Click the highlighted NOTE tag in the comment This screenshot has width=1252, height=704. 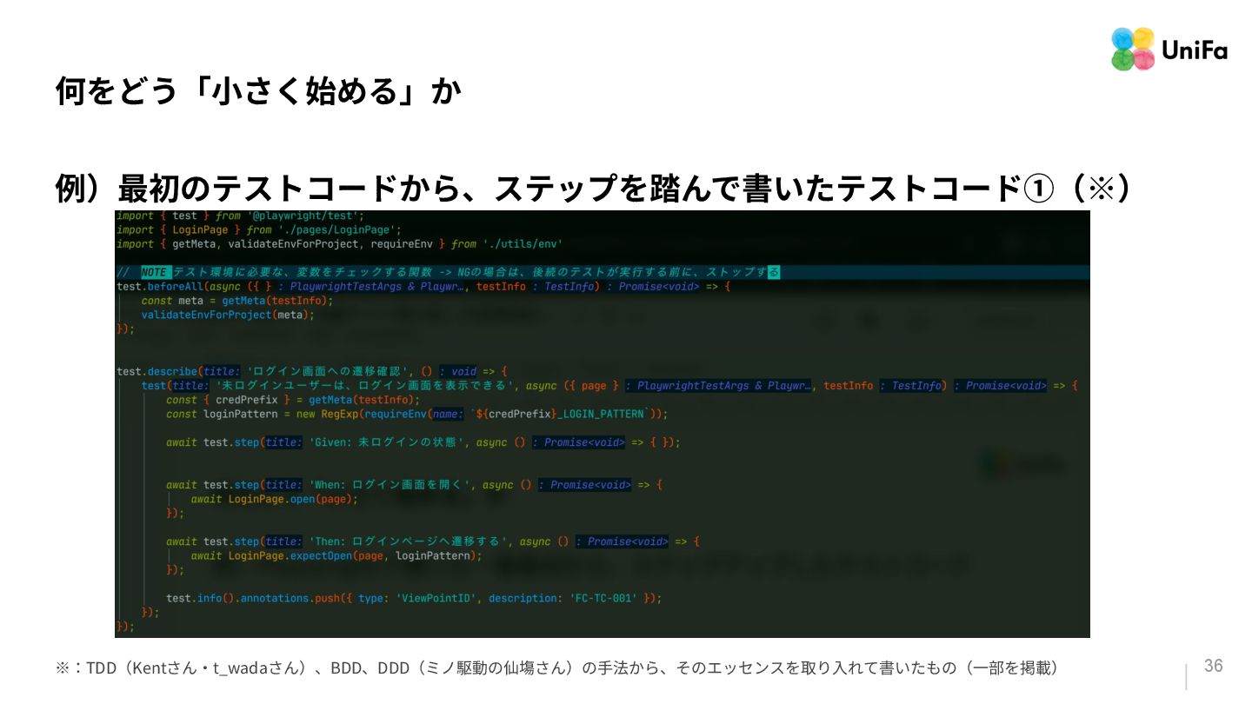tap(154, 272)
